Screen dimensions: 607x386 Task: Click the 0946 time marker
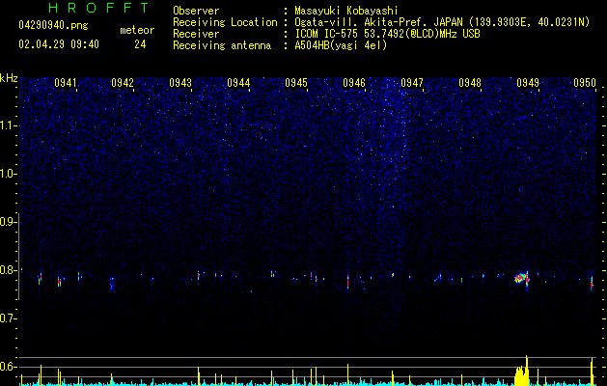click(x=354, y=83)
